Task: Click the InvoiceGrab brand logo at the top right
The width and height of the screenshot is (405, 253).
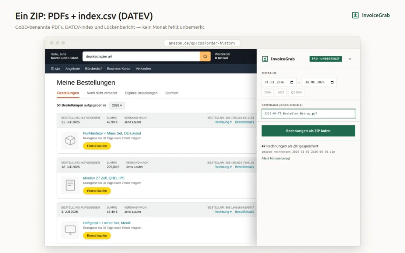Action: click(371, 15)
